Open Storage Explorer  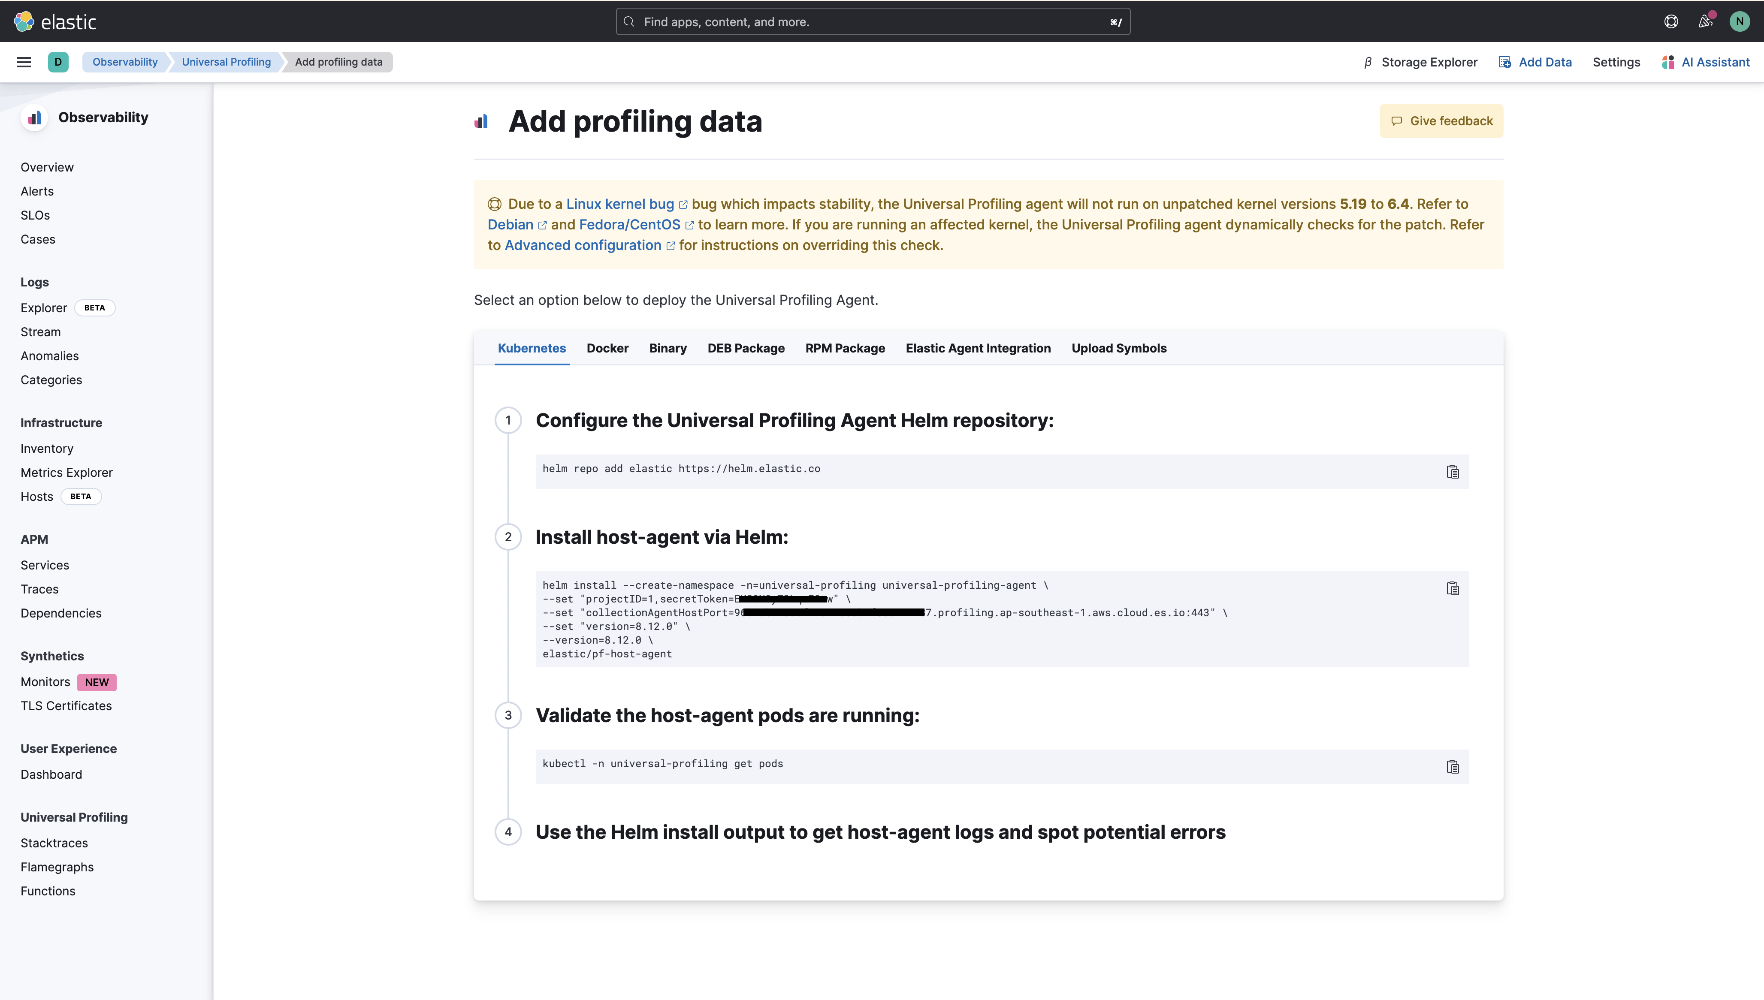point(1428,62)
